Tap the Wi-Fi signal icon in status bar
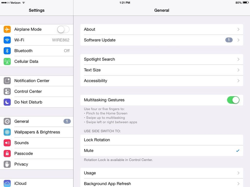 (23, 3)
